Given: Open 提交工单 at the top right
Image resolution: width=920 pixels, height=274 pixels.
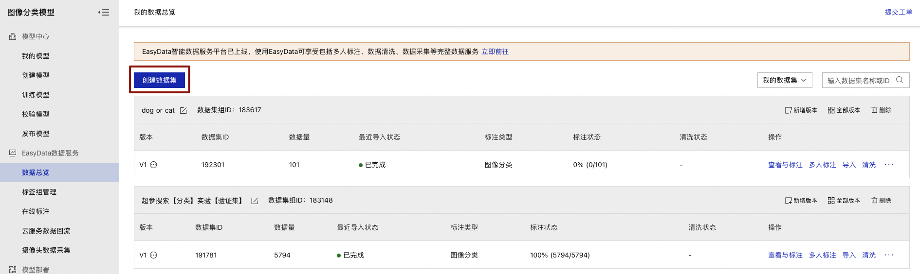Looking at the screenshot, I should (899, 12).
